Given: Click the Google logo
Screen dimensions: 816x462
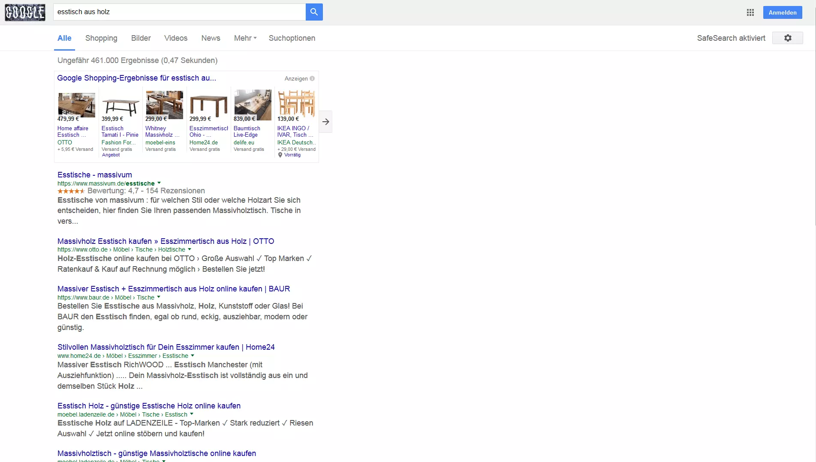Looking at the screenshot, I should 25,12.
